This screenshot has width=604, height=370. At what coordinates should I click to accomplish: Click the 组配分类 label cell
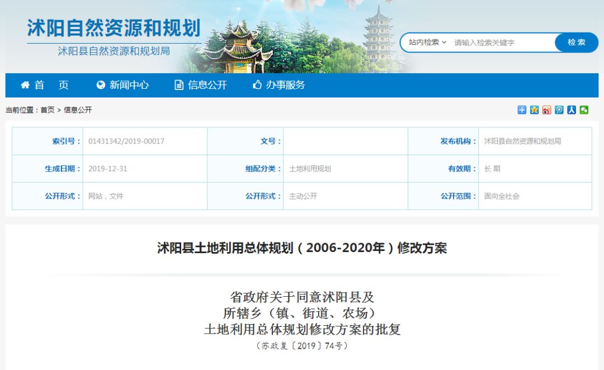pyautogui.click(x=246, y=169)
